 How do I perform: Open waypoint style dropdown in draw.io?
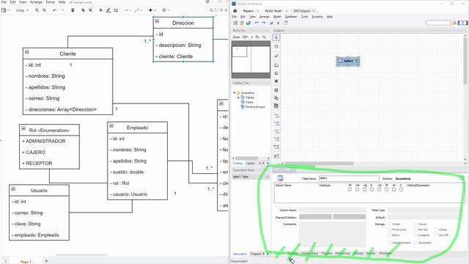139,10
